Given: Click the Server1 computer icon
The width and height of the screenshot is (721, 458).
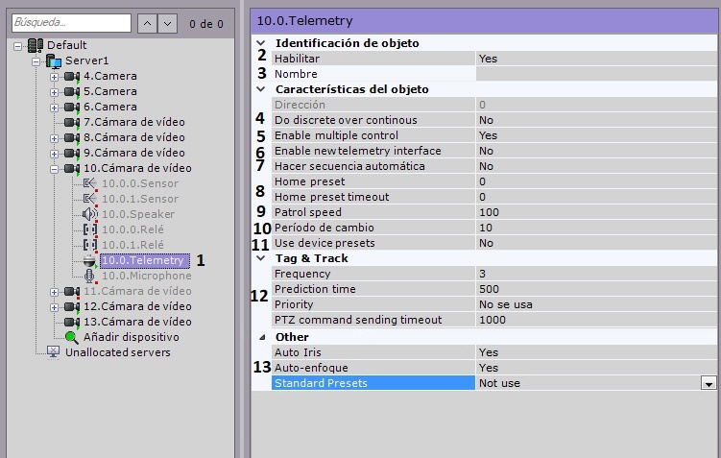Looking at the screenshot, I should (x=54, y=60).
